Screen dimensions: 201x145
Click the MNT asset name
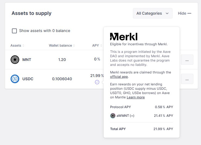(x=27, y=60)
